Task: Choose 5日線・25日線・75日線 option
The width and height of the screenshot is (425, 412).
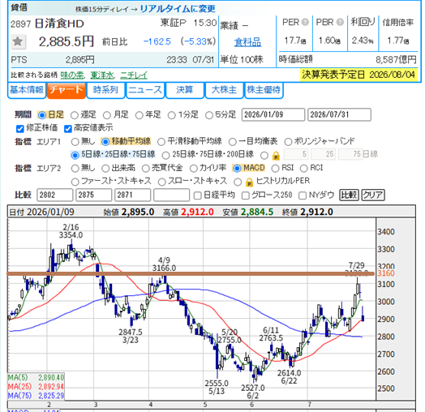Action: 75,156
